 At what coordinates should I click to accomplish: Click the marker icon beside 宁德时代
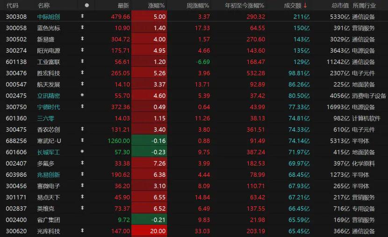(83, 107)
